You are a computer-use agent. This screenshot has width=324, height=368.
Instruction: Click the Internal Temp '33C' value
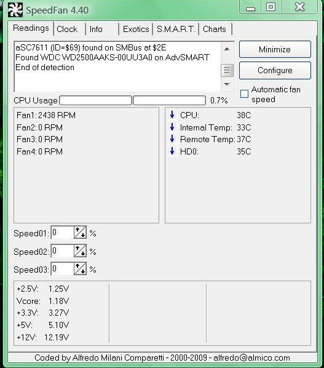click(x=244, y=127)
